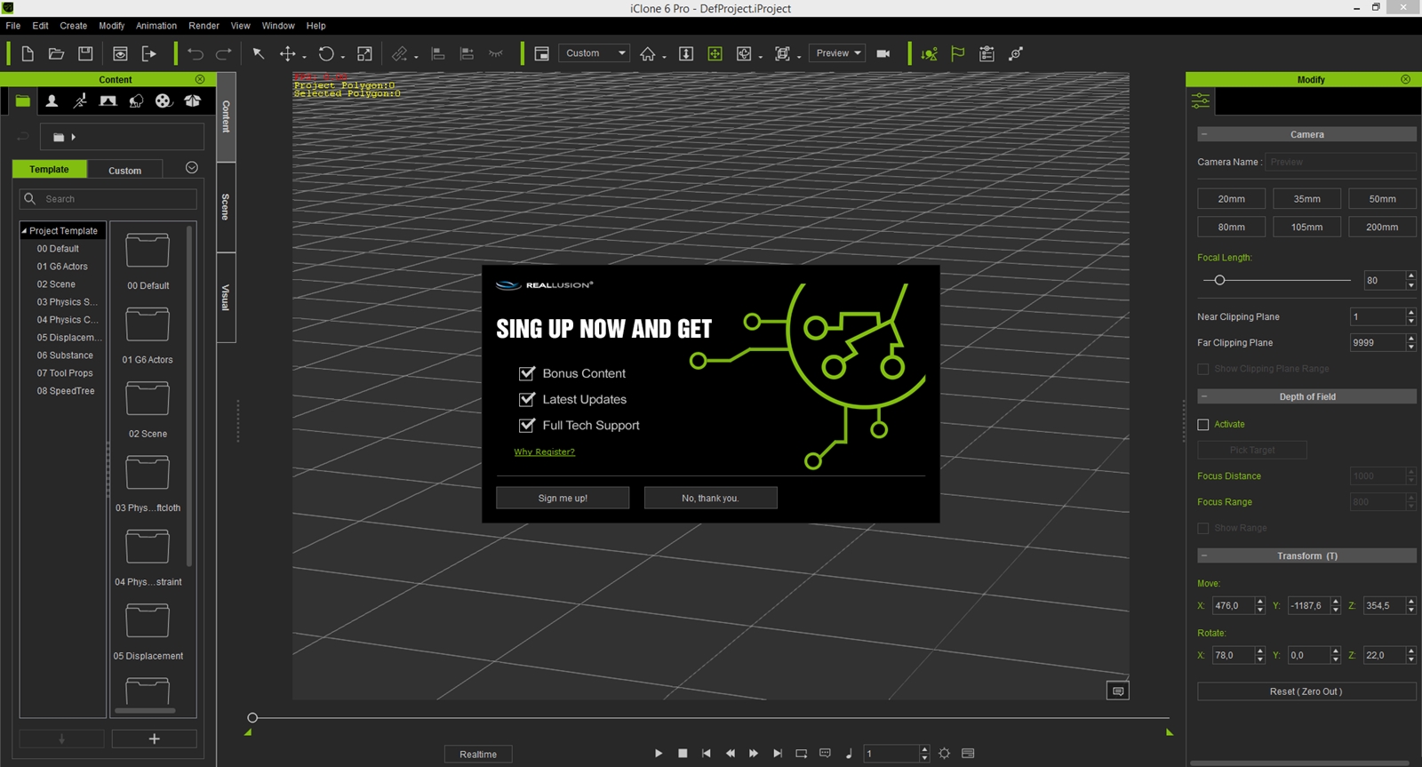1422x767 pixels.
Task: Select 06 Substance in template tree
Action: coord(65,356)
